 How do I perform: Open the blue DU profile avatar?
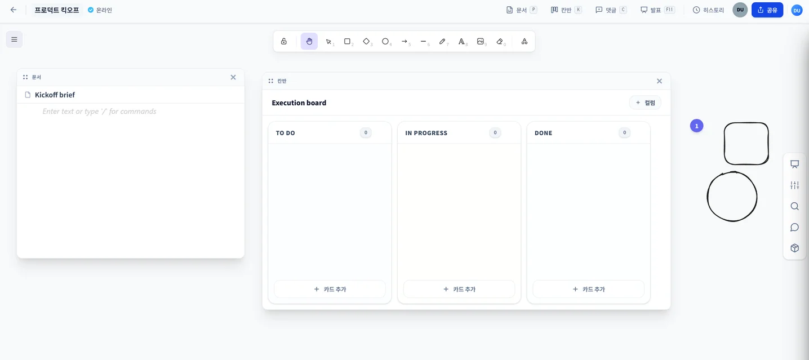tap(797, 10)
